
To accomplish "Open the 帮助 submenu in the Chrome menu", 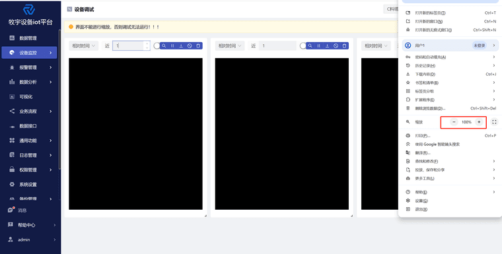I will (450, 192).
